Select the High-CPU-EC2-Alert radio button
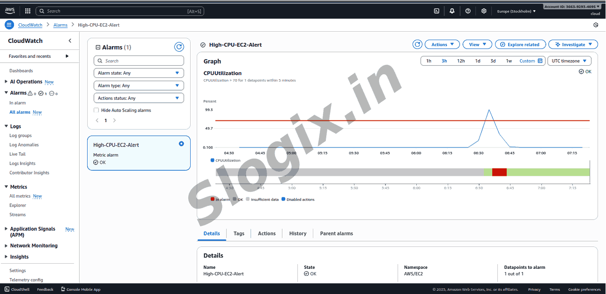Screen dimensions: 606x294 [181, 144]
